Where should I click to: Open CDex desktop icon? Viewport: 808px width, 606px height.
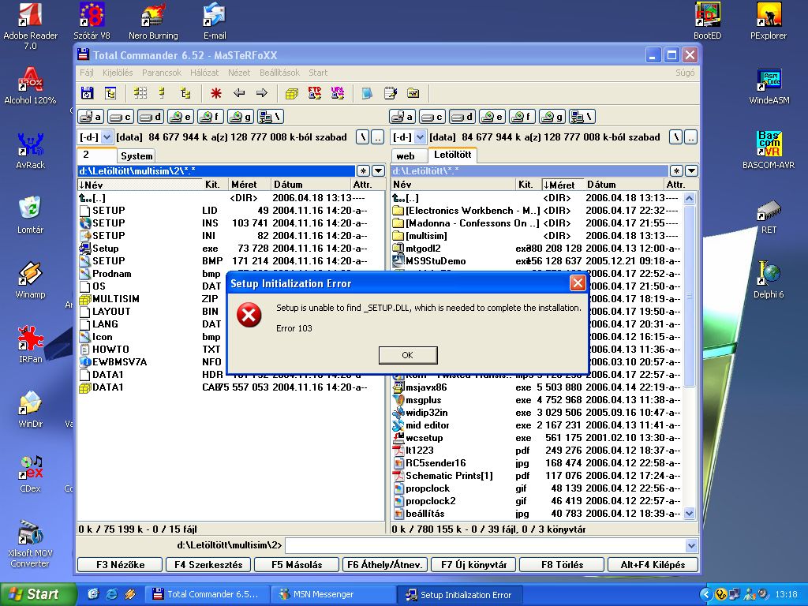coord(31,474)
